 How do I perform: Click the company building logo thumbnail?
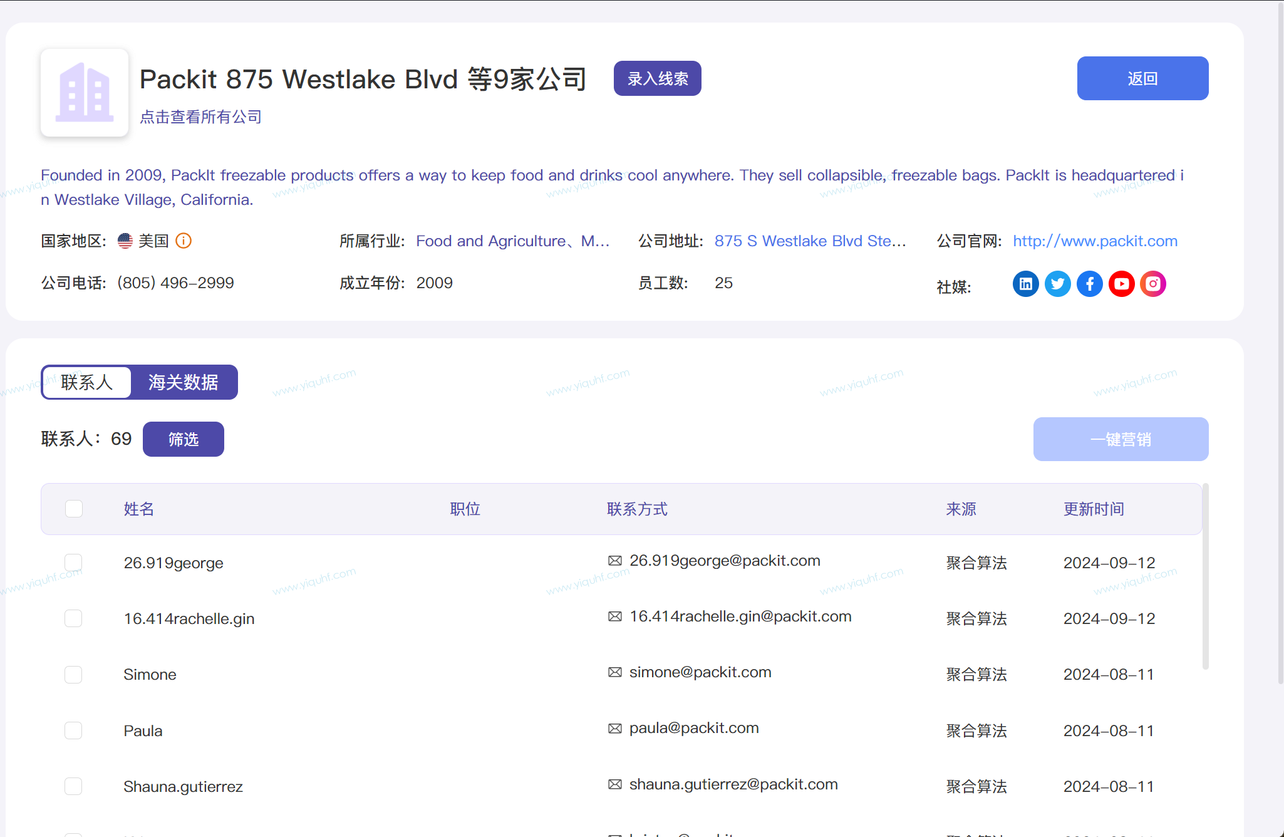coord(85,93)
